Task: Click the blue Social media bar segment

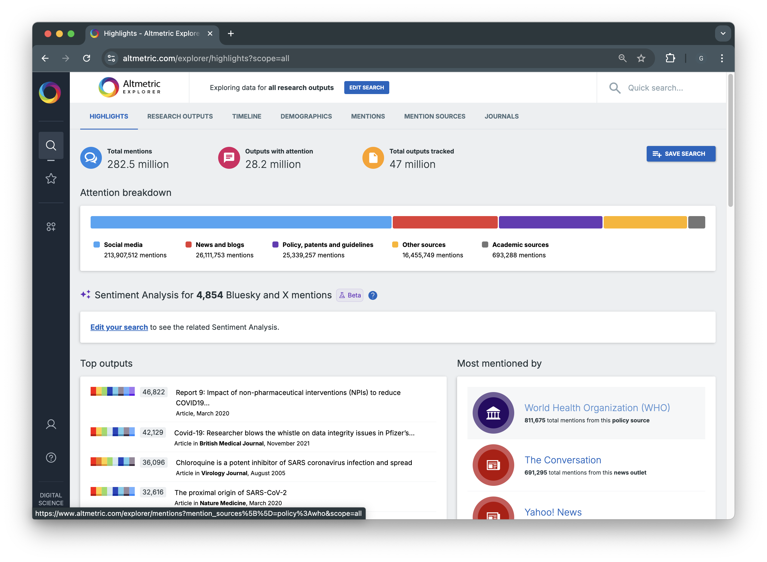Action: coord(241,222)
